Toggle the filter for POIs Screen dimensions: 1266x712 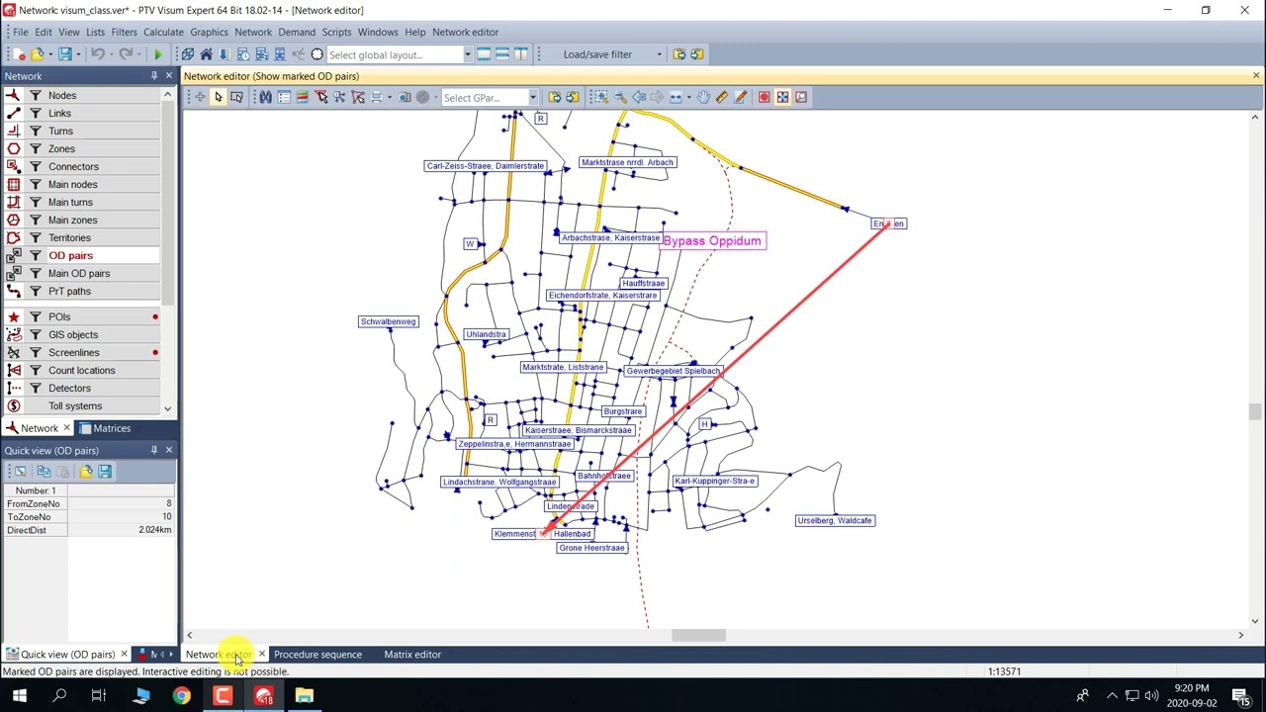pos(35,316)
